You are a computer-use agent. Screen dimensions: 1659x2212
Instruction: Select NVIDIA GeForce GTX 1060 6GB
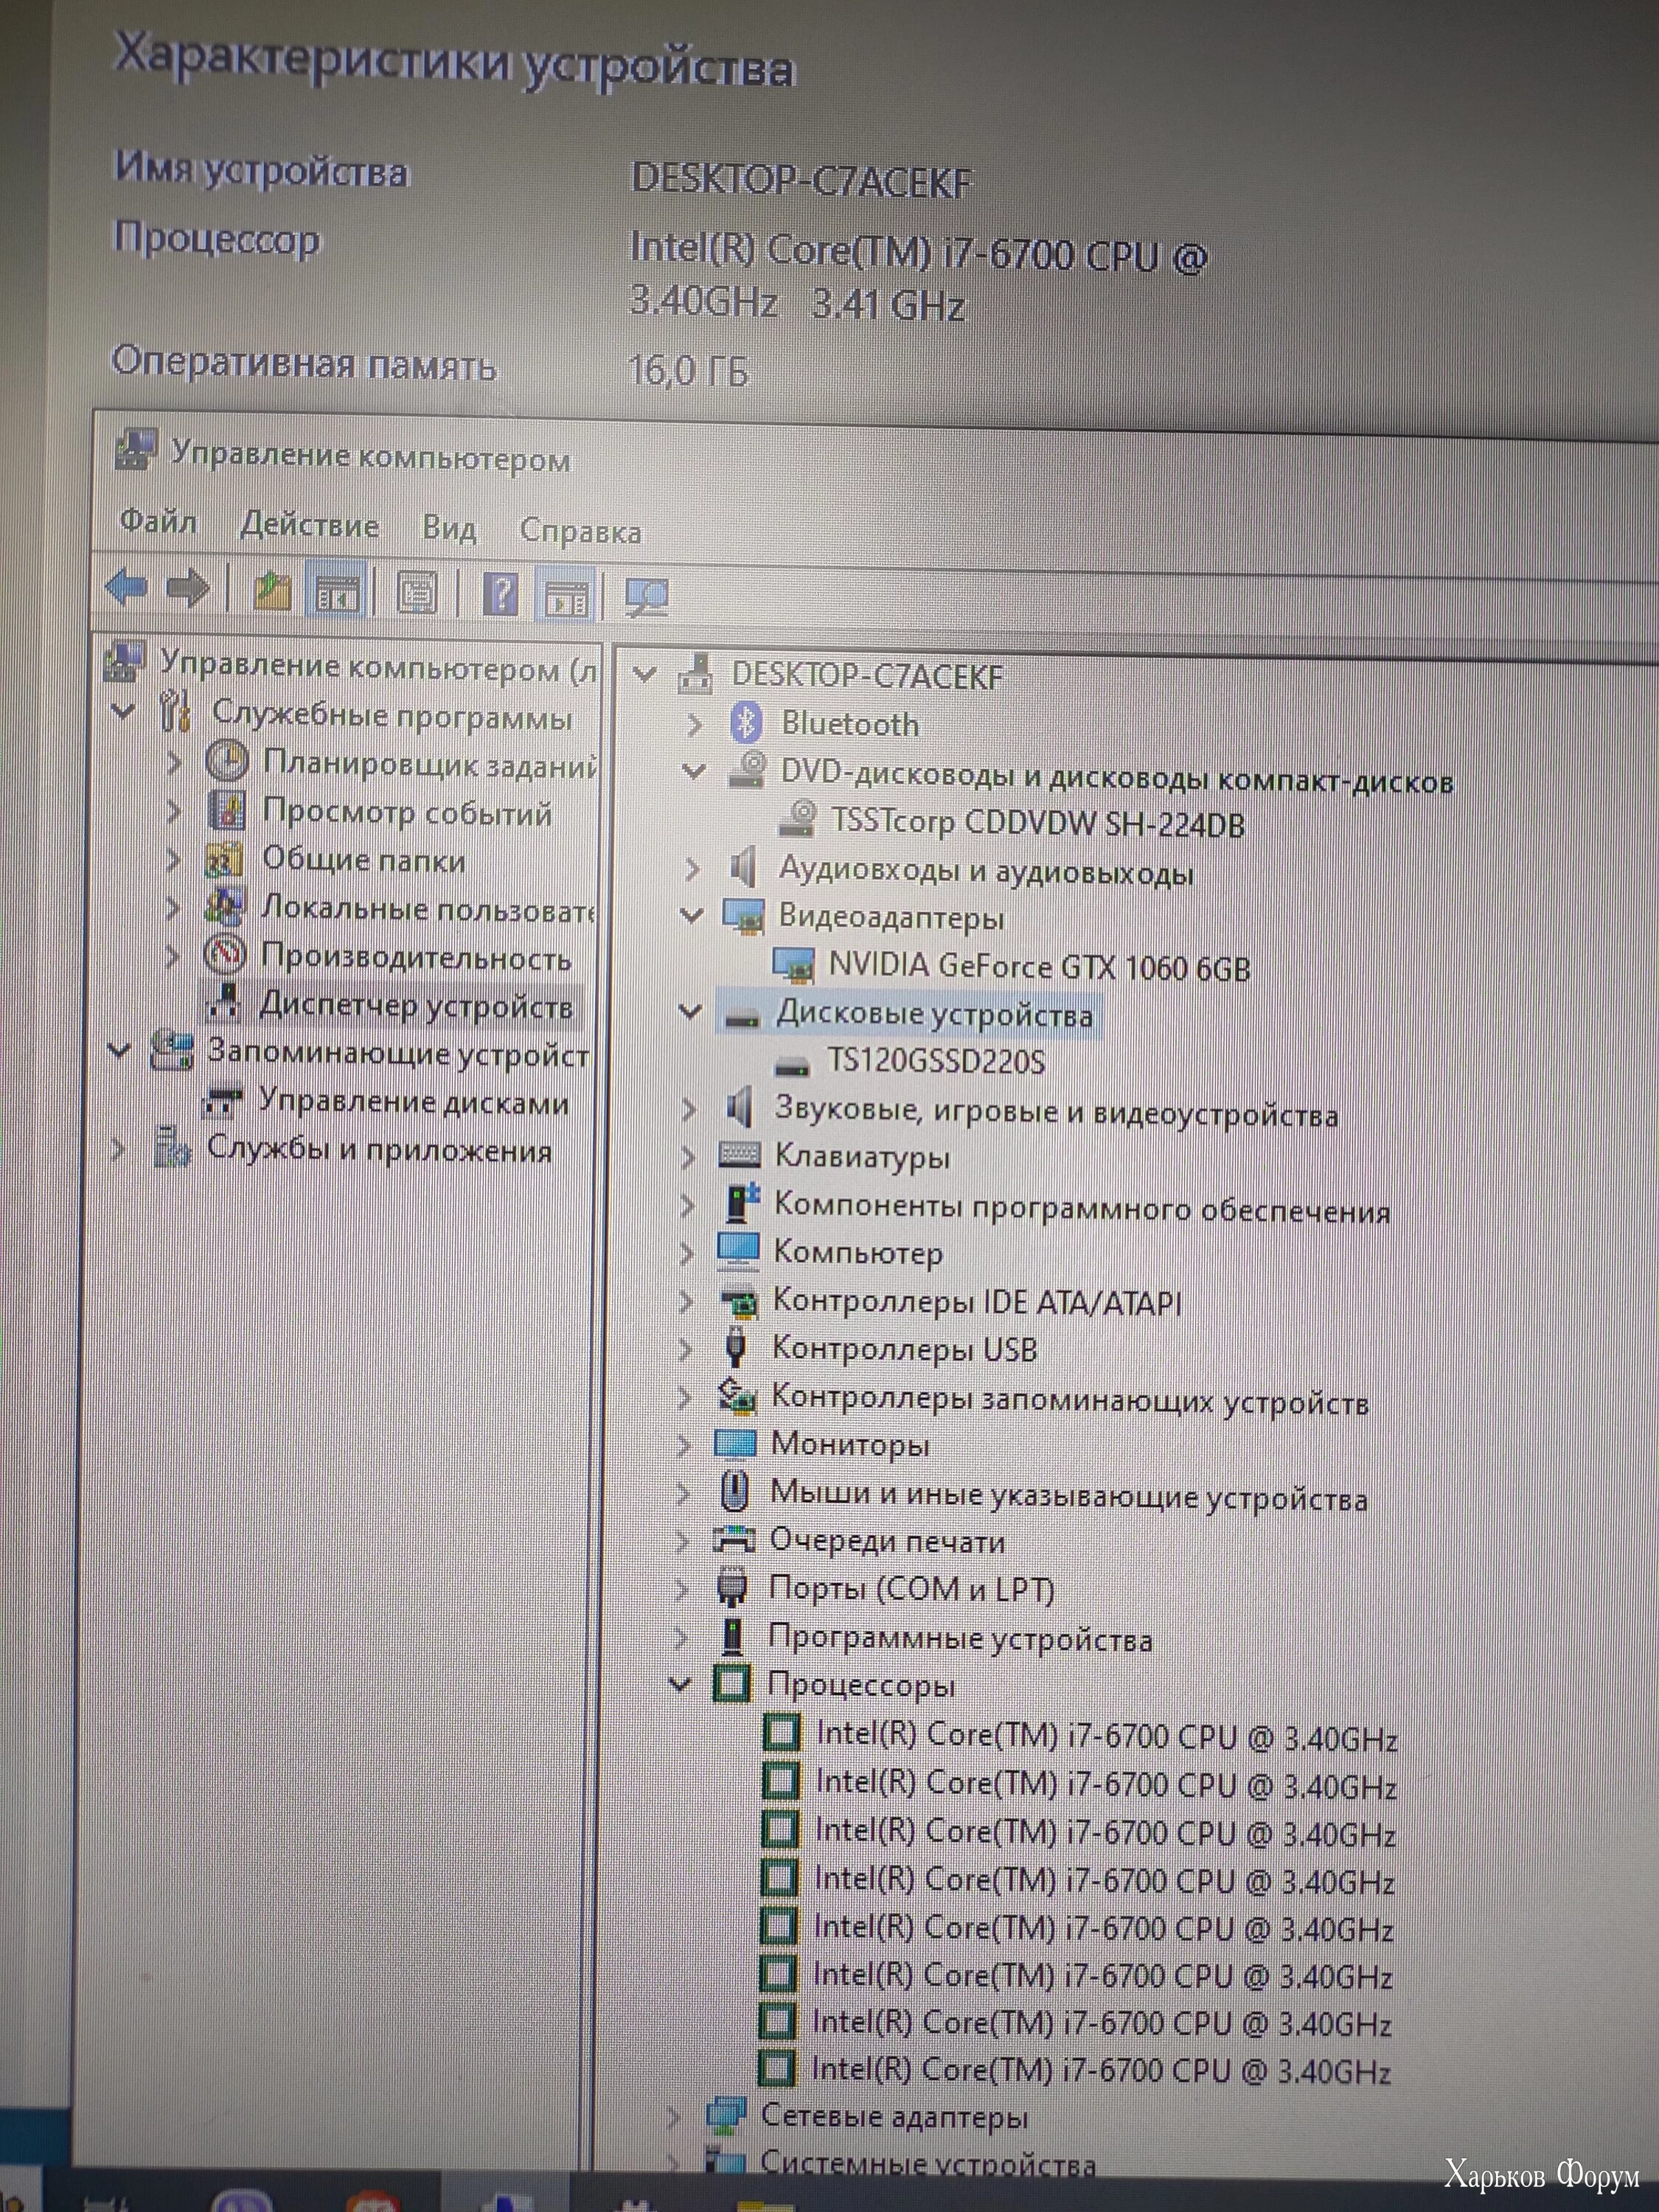click(x=1039, y=966)
